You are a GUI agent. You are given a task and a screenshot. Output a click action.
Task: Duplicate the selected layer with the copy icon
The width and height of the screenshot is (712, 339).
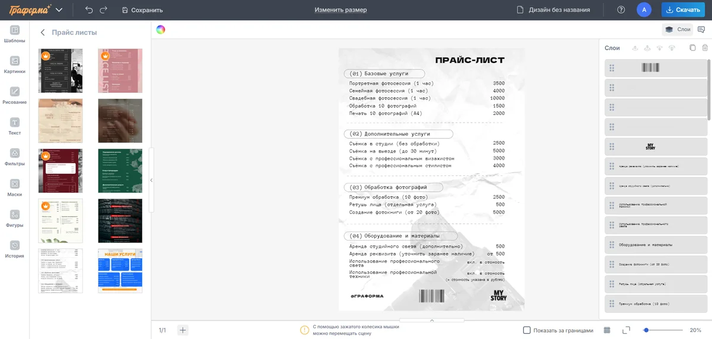click(692, 48)
